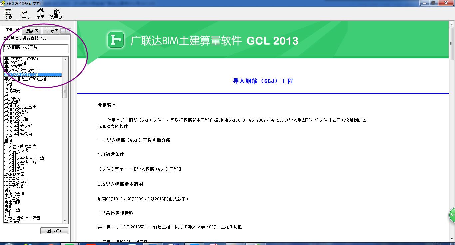Viewport: 455px width, 245px height.
Task: Select index entry 导出GCL工程
Action: 15,63
